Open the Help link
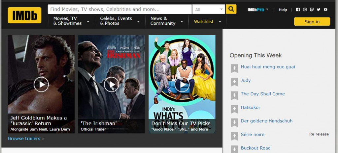This screenshot has height=153, width=338. coord(283,10)
